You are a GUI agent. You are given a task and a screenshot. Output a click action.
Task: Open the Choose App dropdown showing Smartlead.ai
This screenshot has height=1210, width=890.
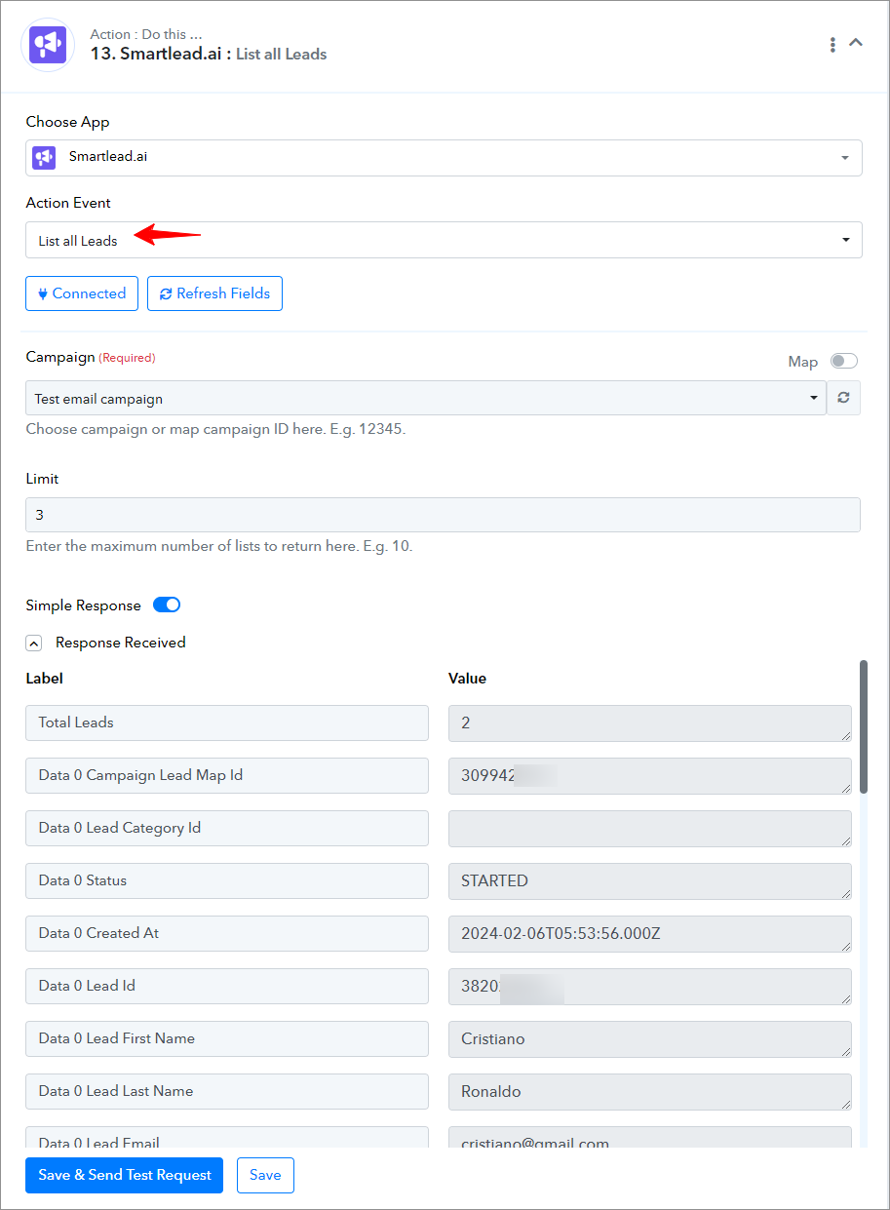(x=444, y=157)
